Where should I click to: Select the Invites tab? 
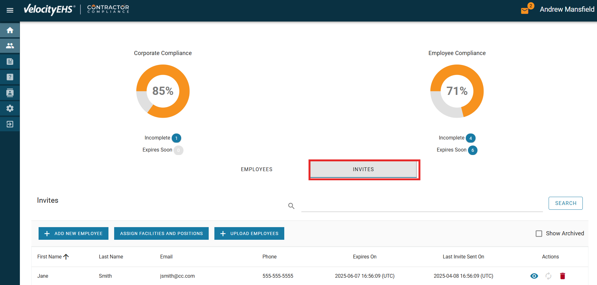click(x=363, y=169)
